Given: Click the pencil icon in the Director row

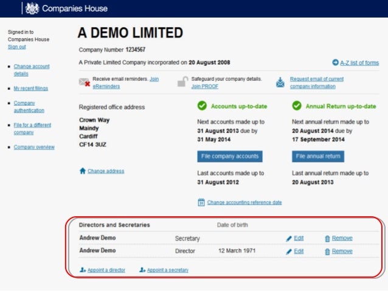Looking at the screenshot, I should (289, 252).
